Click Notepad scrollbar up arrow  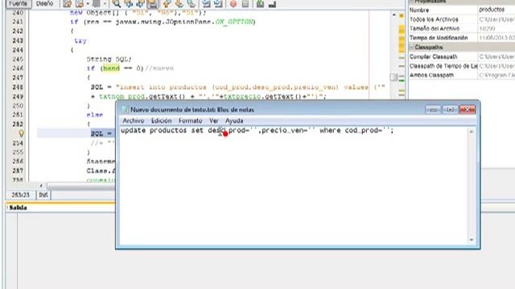472,132
